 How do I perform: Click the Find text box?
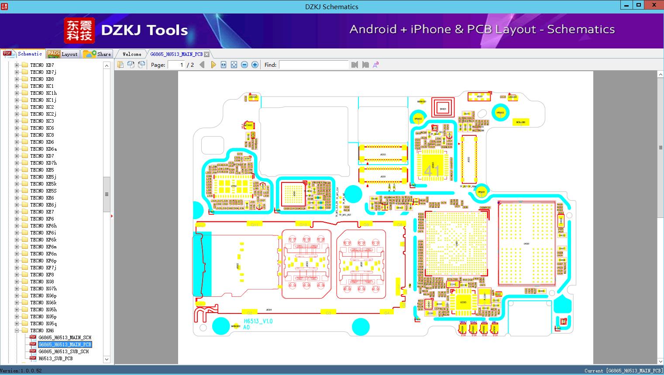pyautogui.click(x=313, y=65)
